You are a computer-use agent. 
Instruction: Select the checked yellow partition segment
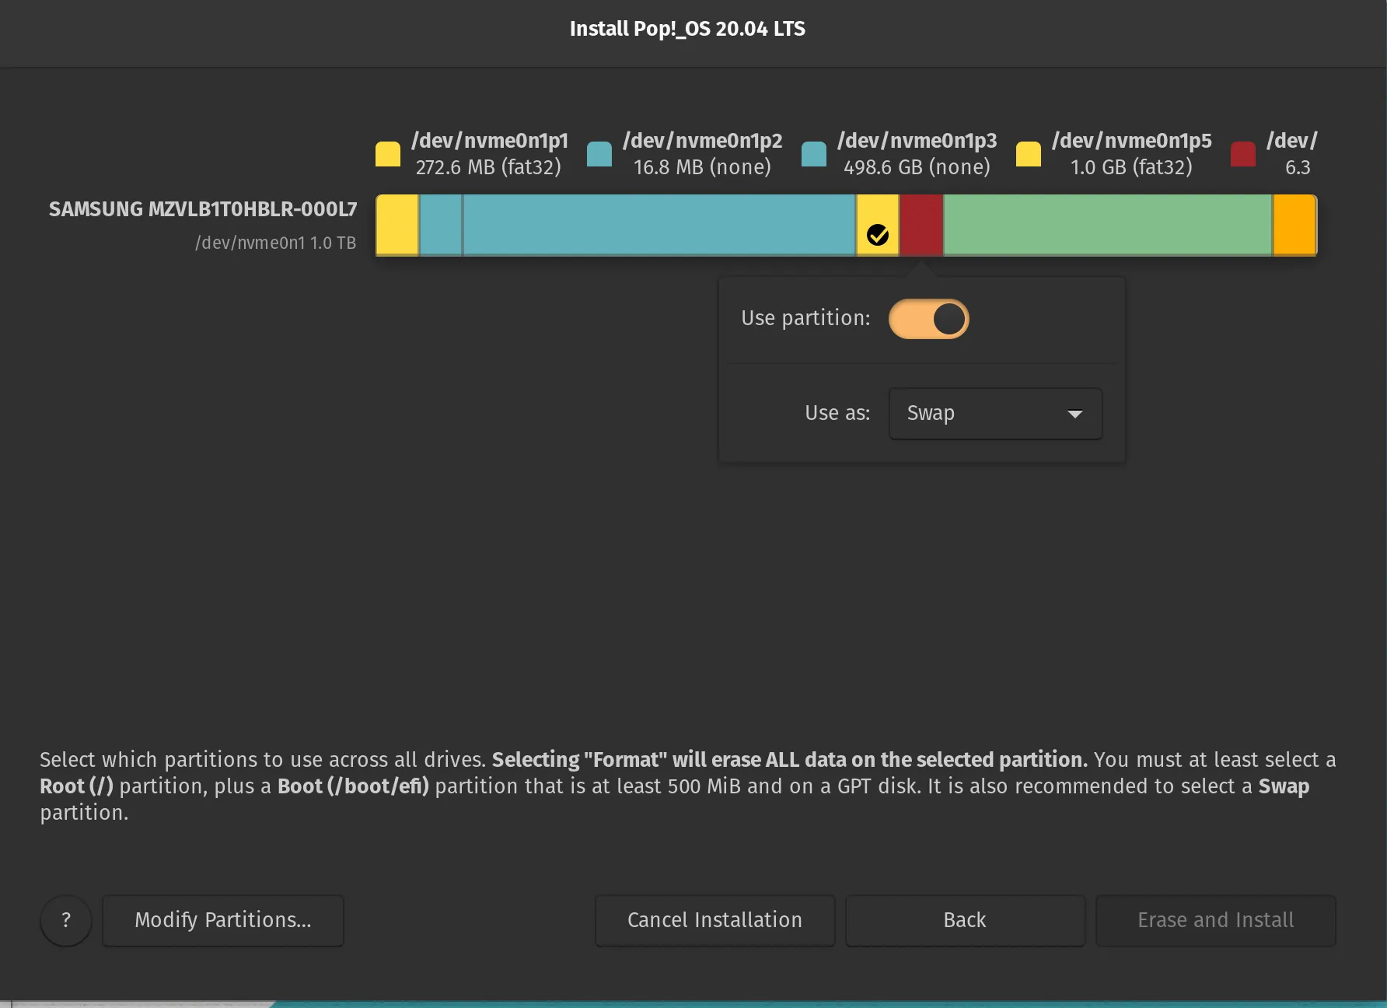pyautogui.click(x=878, y=225)
